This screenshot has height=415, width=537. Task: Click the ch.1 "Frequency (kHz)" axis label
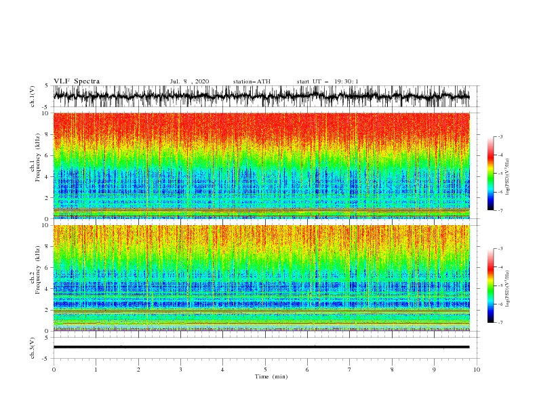click(38, 157)
